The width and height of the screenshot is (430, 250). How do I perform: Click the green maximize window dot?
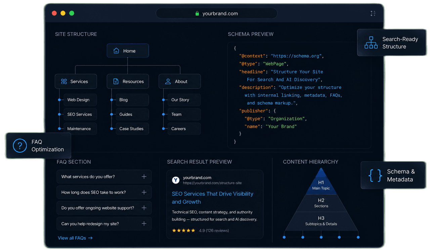[72, 13]
